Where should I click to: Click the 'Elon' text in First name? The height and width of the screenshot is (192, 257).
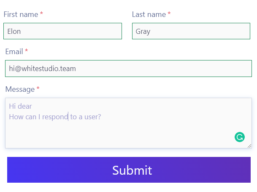tap(14, 31)
